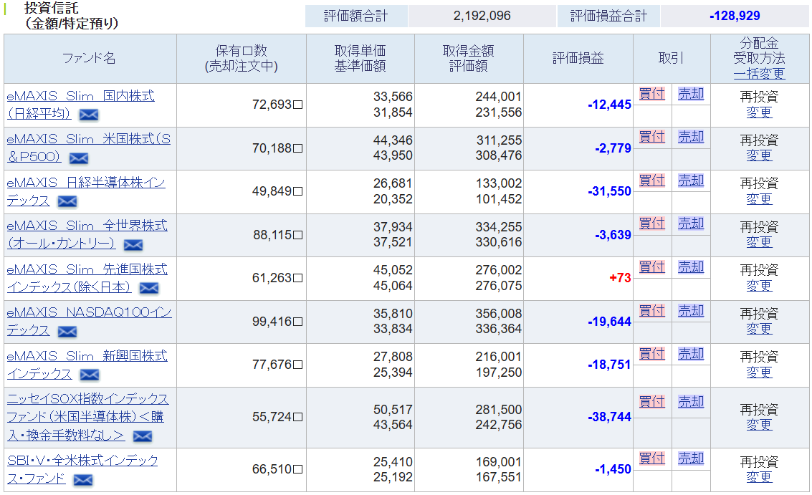This screenshot has height=495, width=812.
Task: Click 変更 in SBI・V・全米株式 row
Action: (759, 477)
